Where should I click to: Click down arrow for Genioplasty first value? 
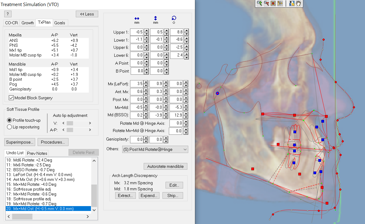pos(146,141)
